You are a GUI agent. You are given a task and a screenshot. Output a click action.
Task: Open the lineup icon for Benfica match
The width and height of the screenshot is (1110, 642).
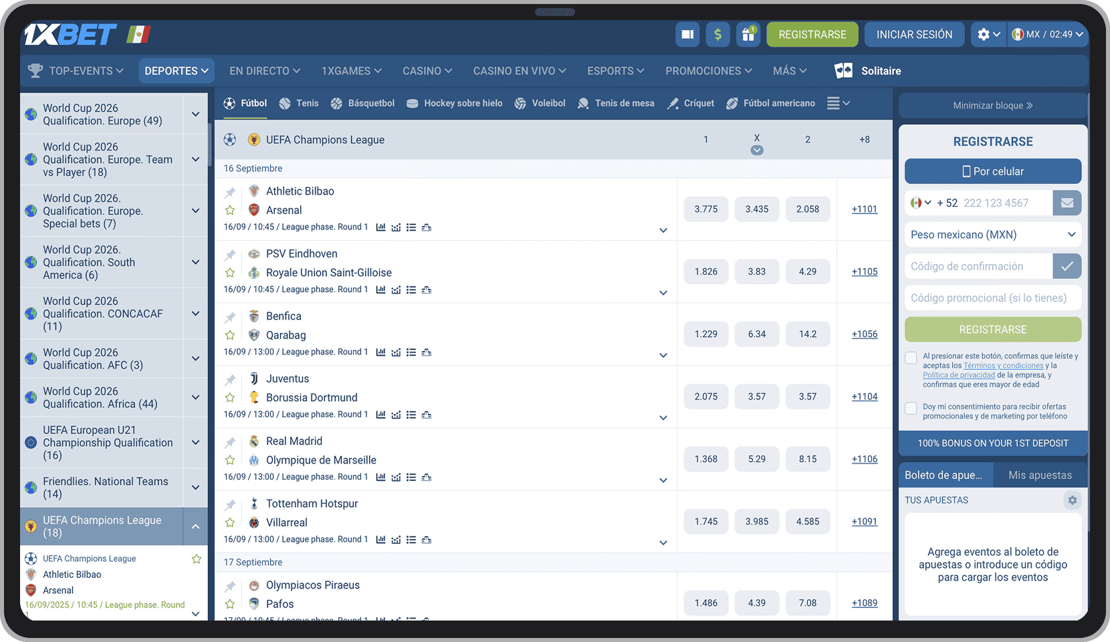[x=427, y=352]
